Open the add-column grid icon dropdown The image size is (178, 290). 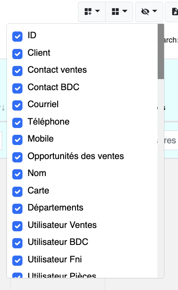[x=92, y=12]
